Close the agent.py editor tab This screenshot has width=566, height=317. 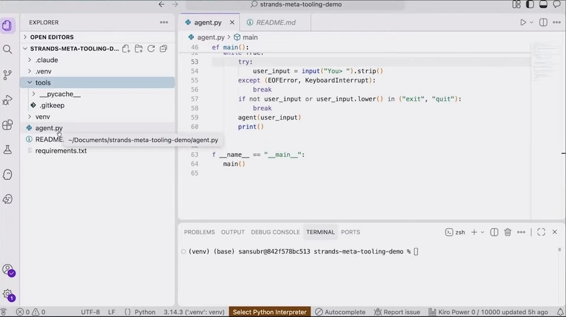(x=232, y=22)
